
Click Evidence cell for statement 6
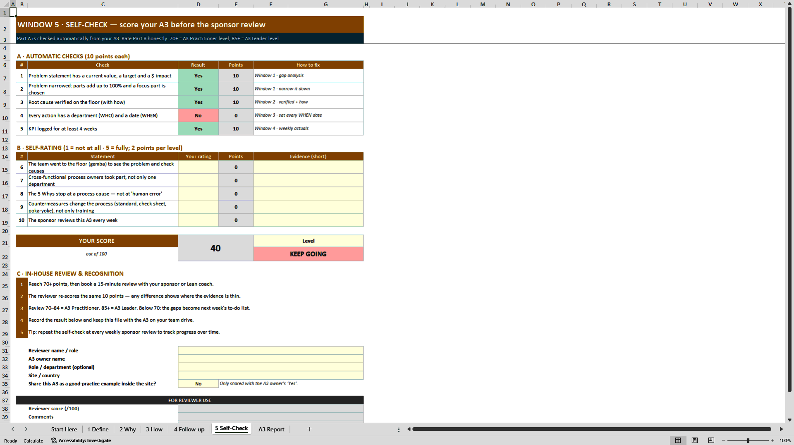pos(308,167)
